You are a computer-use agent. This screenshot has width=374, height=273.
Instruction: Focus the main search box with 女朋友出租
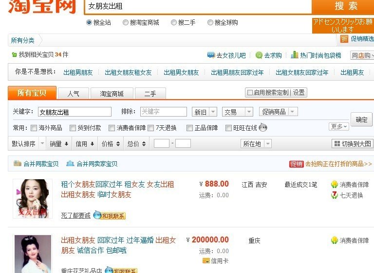click(198, 6)
